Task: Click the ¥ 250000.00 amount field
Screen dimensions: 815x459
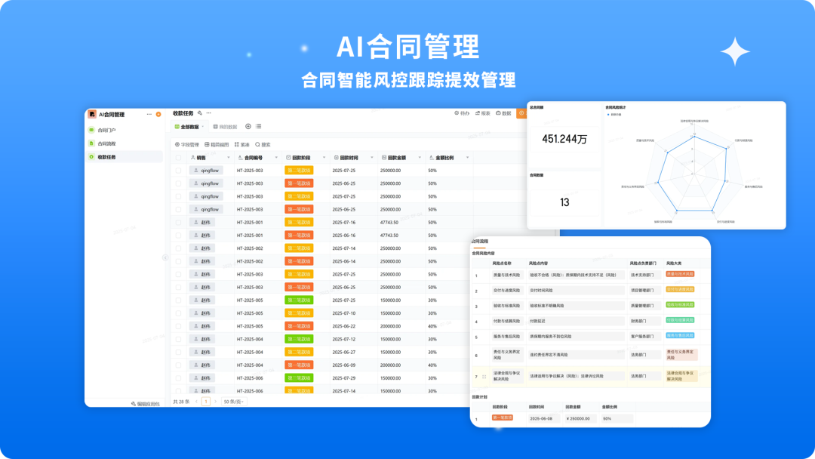Action: click(x=580, y=418)
